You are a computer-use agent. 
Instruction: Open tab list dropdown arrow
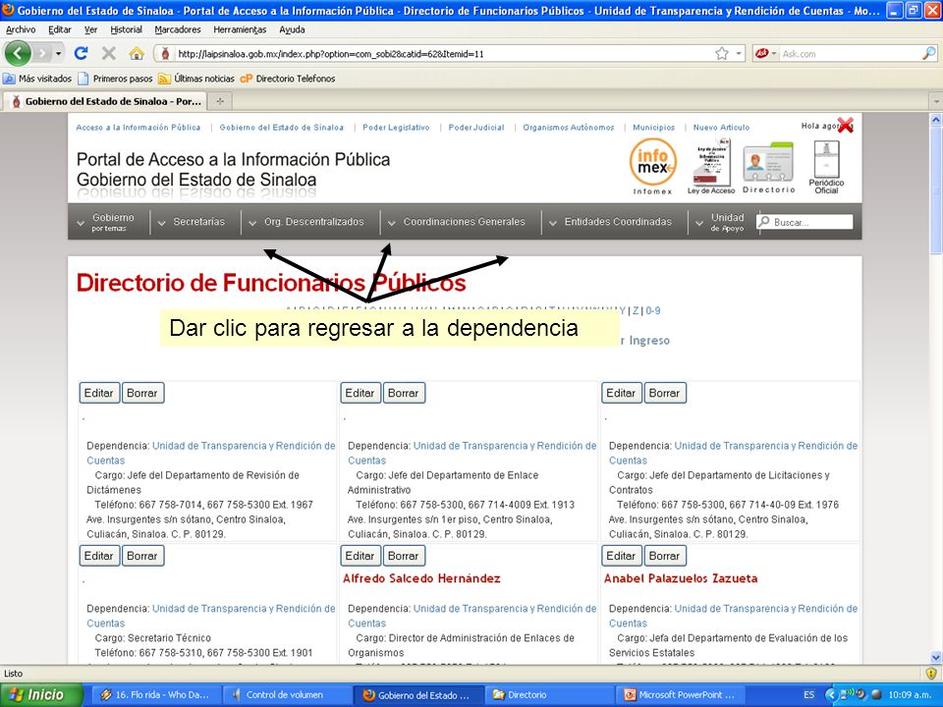[x=936, y=101]
